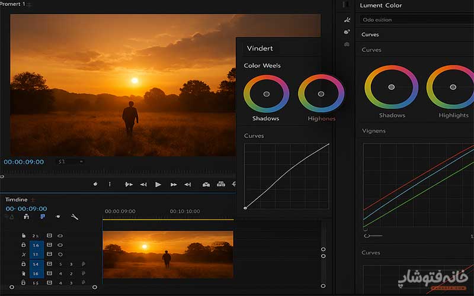Screen dimensions: 474x296
Task: Start playback with the Play button
Action: click(x=158, y=184)
